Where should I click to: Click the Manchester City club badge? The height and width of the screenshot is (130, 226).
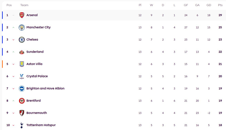(x=22, y=27)
